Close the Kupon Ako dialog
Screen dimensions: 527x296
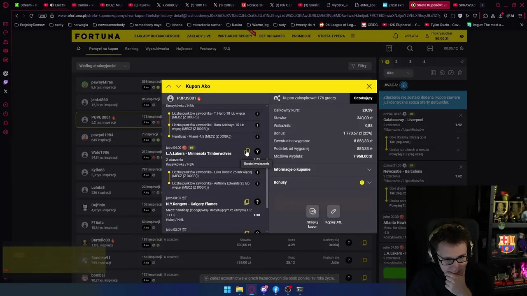369,86
